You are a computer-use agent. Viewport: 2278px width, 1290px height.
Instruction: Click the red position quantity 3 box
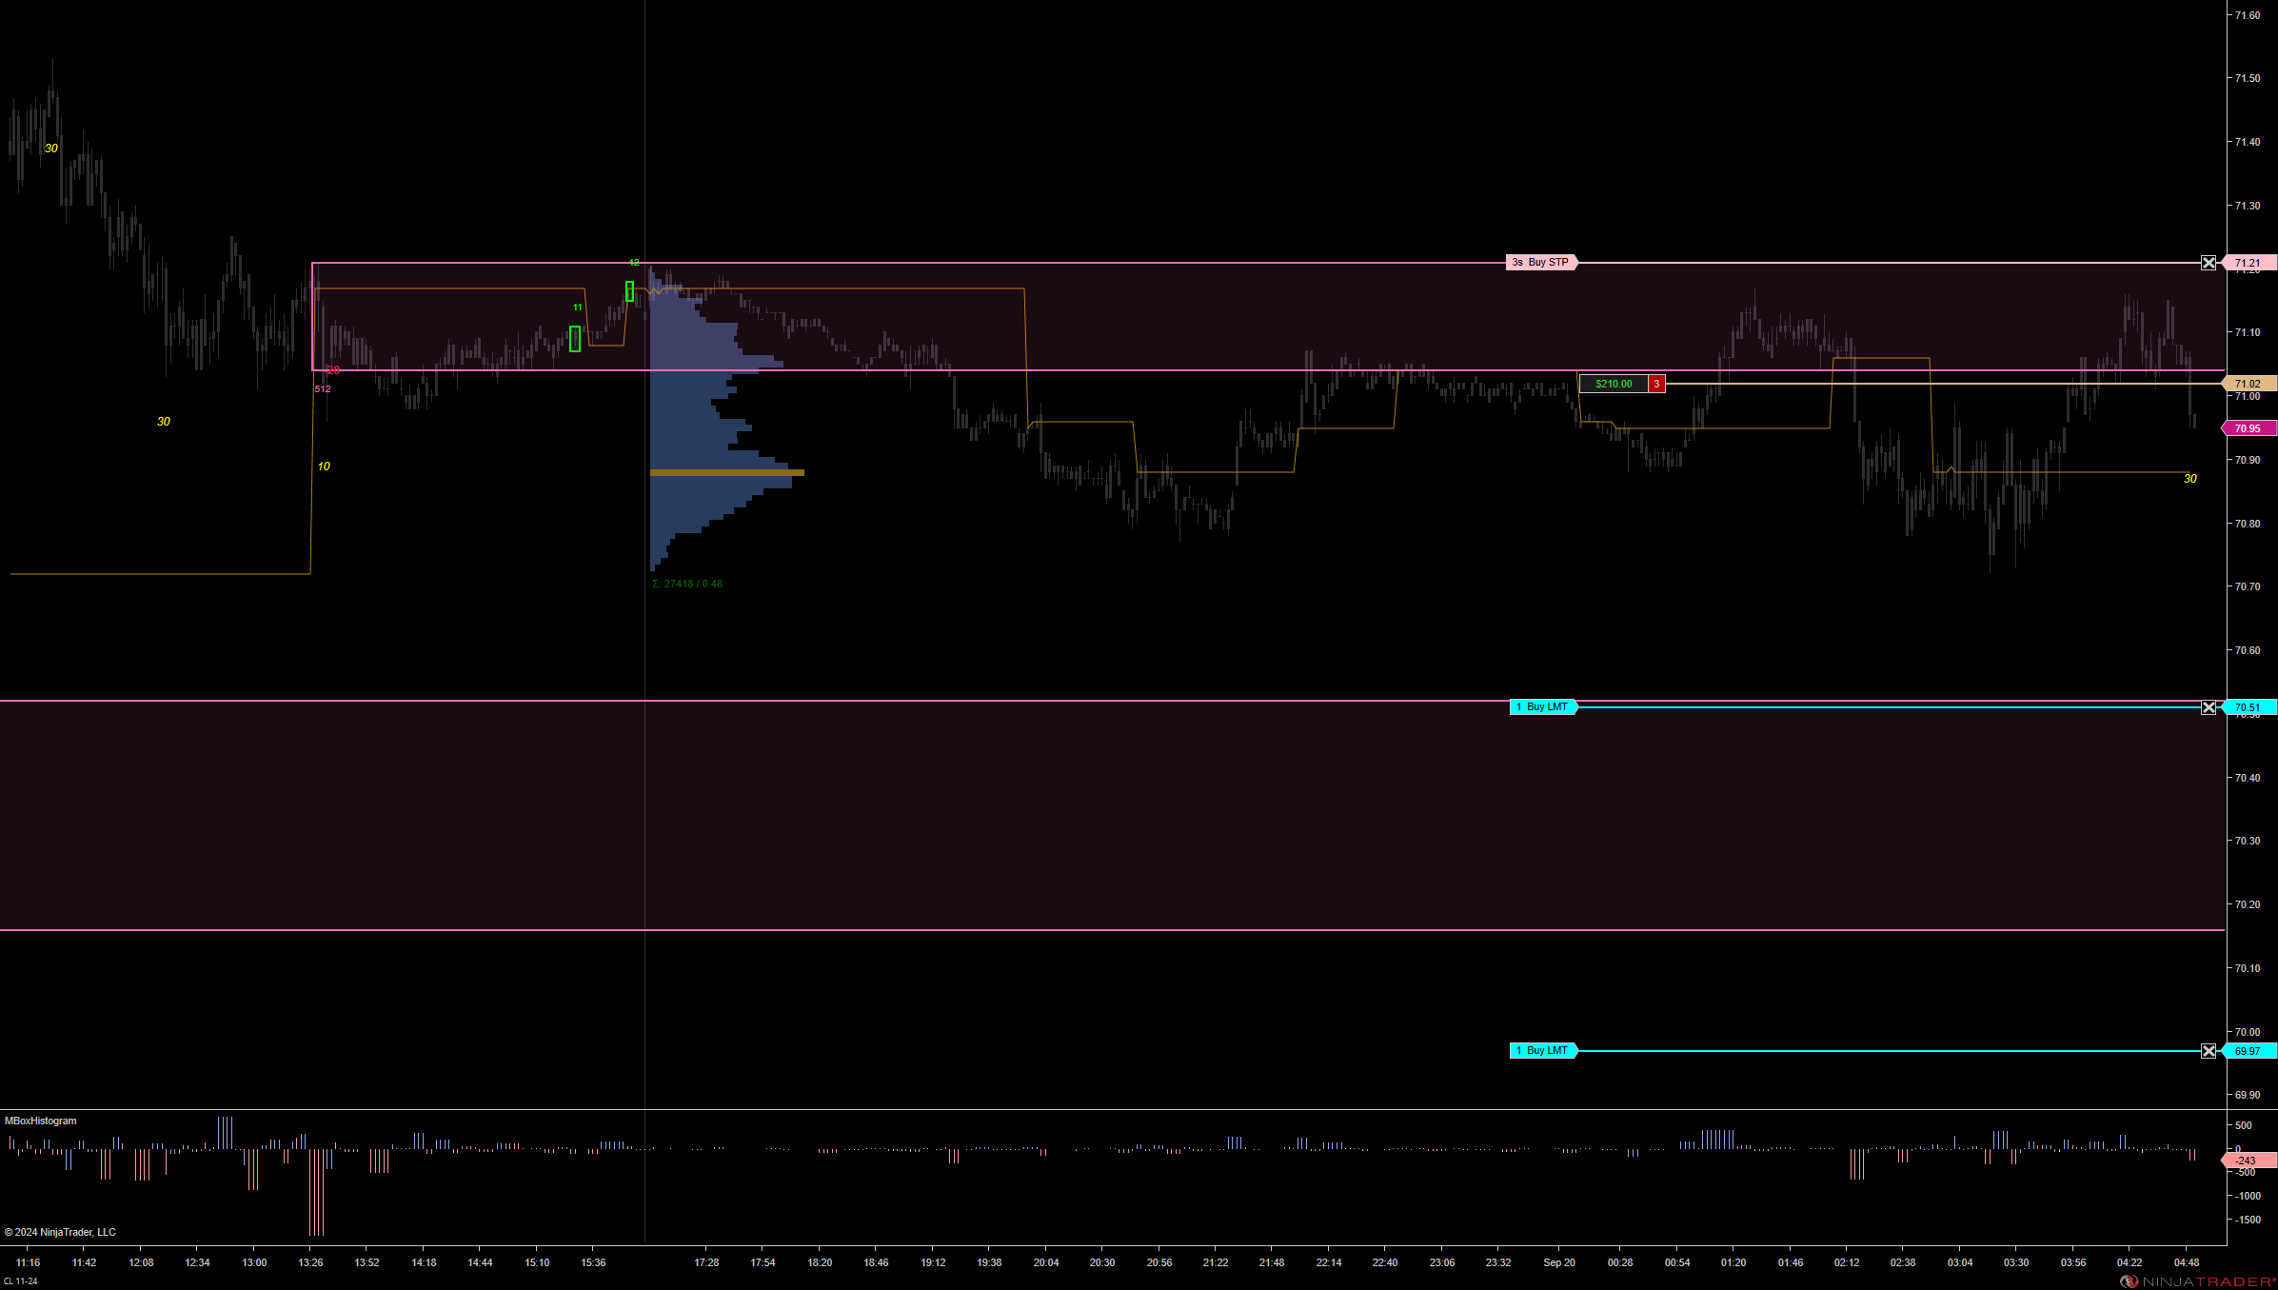click(1656, 384)
